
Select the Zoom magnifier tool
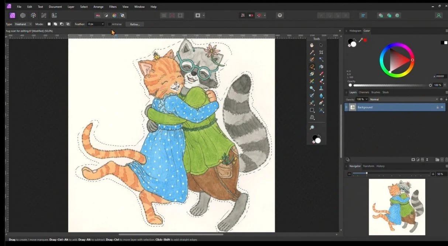pyautogui.click(x=312, y=127)
